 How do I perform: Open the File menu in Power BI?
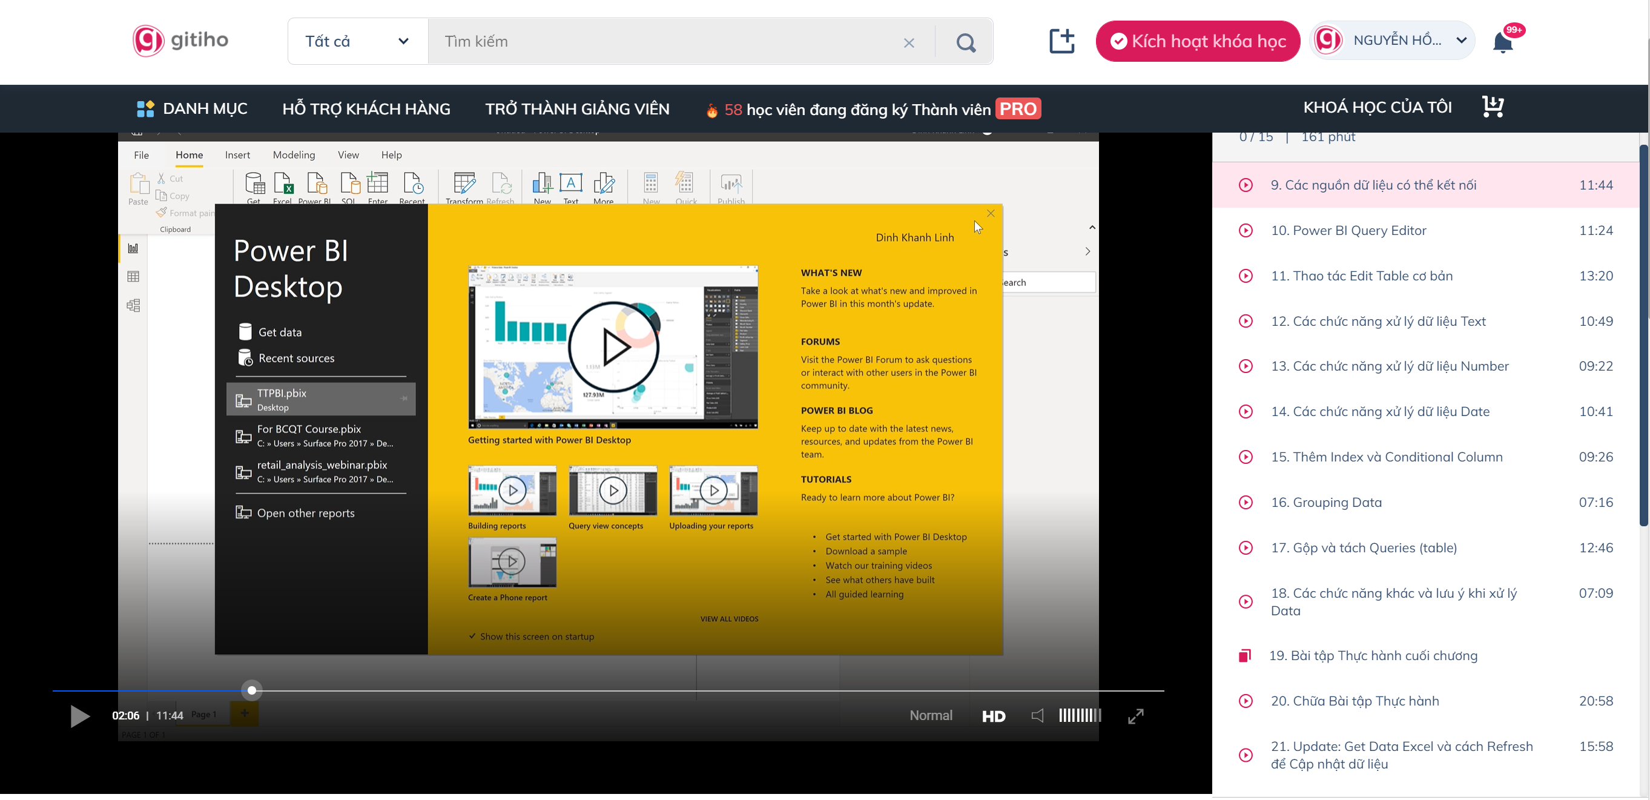tap(142, 155)
